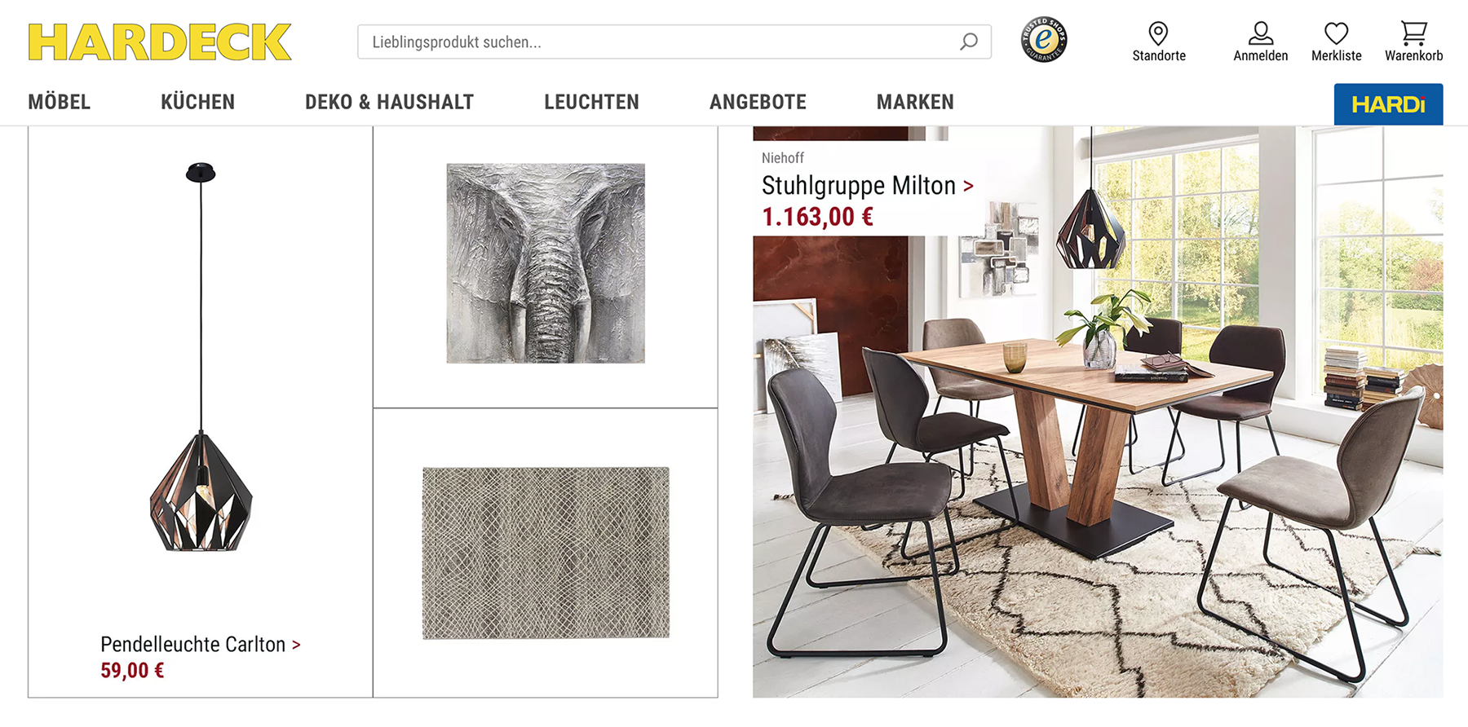Viewport: 1468px width, 727px height.
Task: Open the ANGEBOTE menu
Action: pos(758,102)
